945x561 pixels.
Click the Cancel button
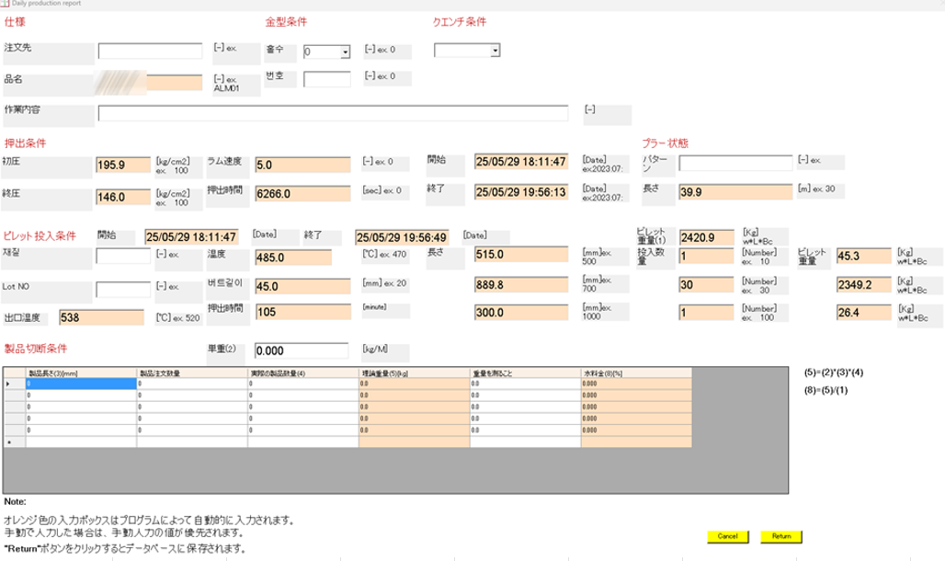(727, 536)
